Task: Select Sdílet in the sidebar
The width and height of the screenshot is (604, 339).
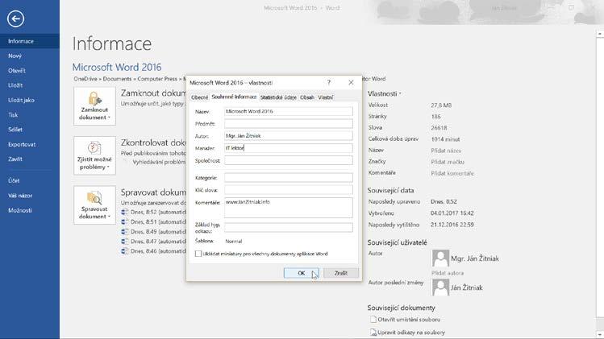Action: [30, 130]
